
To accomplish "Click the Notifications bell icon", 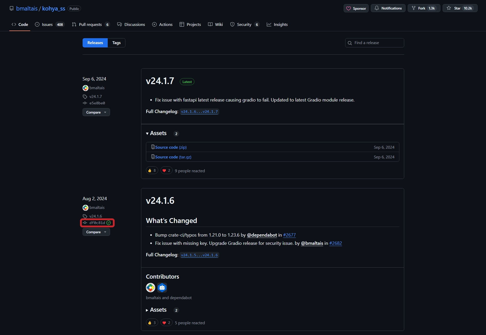I will click(x=376, y=8).
